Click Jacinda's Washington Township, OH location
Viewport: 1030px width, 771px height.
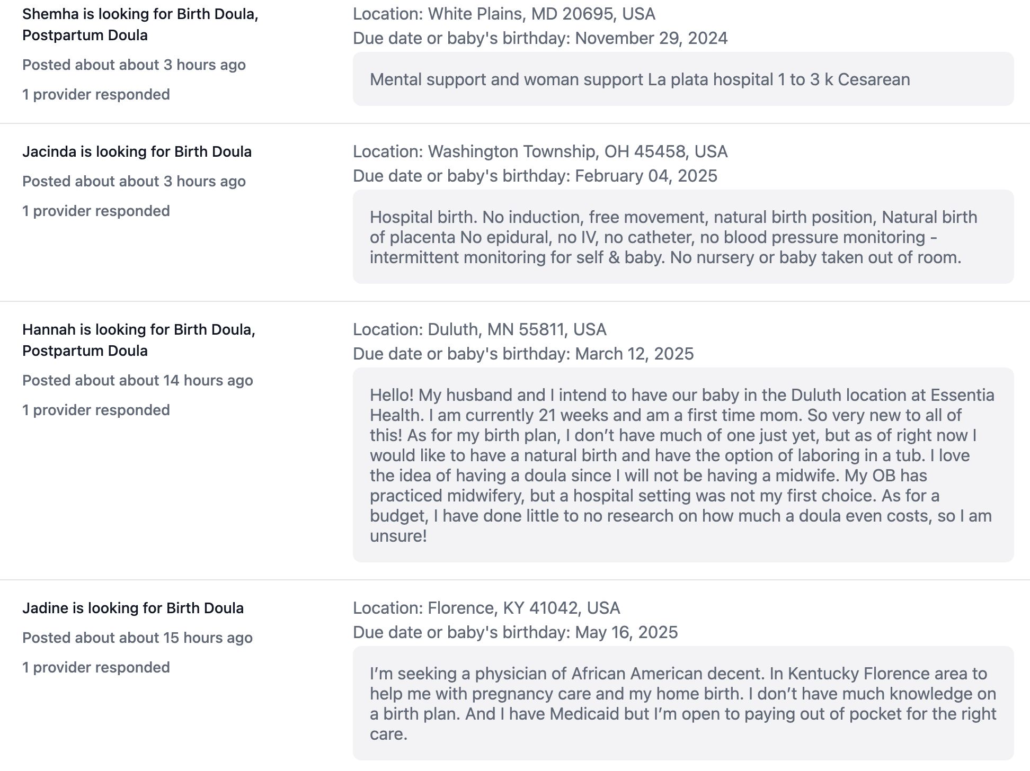tap(540, 151)
